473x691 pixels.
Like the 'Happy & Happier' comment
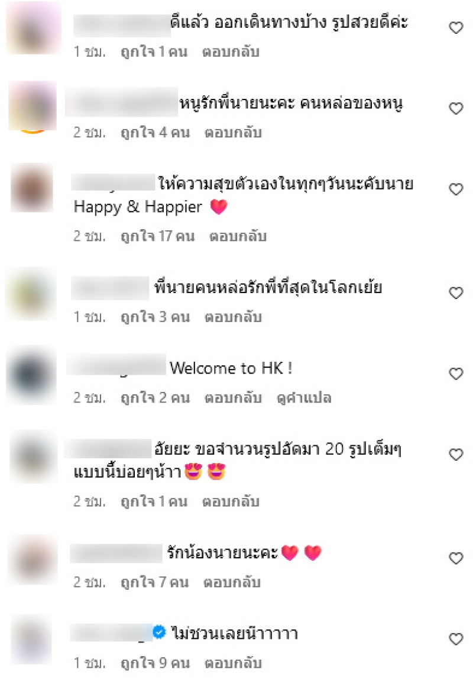(x=456, y=189)
